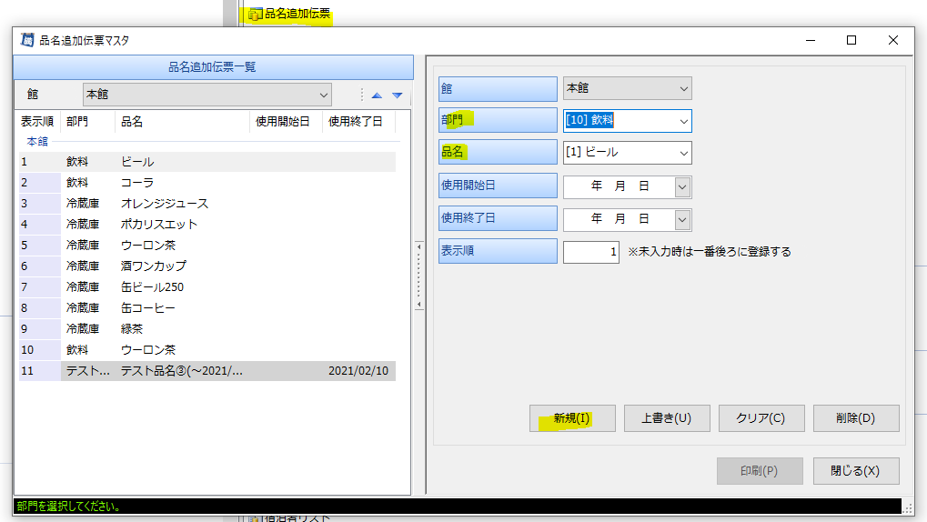Open the 使用開始日 date picker
The width and height of the screenshot is (927, 522).
point(683,186)
